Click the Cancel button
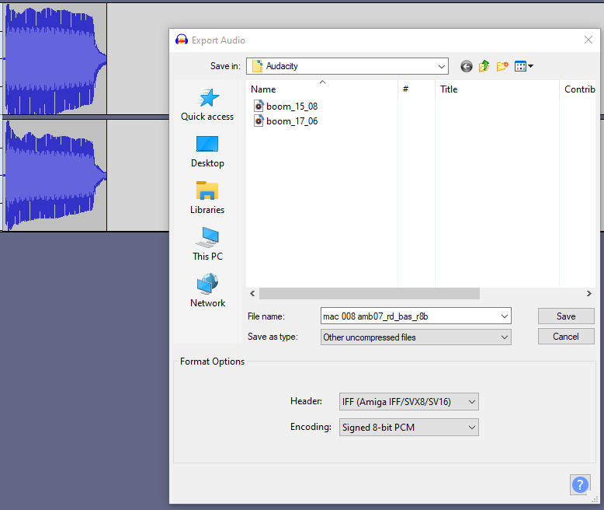This screenshot has height=510, width=604. click(x=565, y=337)
